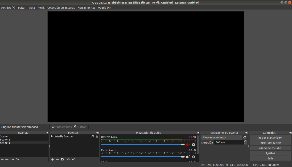Open the Desktop Audio settings gear

(x=194, y=145)
